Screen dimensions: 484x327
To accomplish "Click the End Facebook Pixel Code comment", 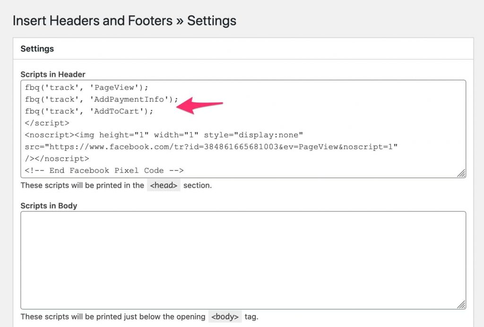I will (104, 171).
